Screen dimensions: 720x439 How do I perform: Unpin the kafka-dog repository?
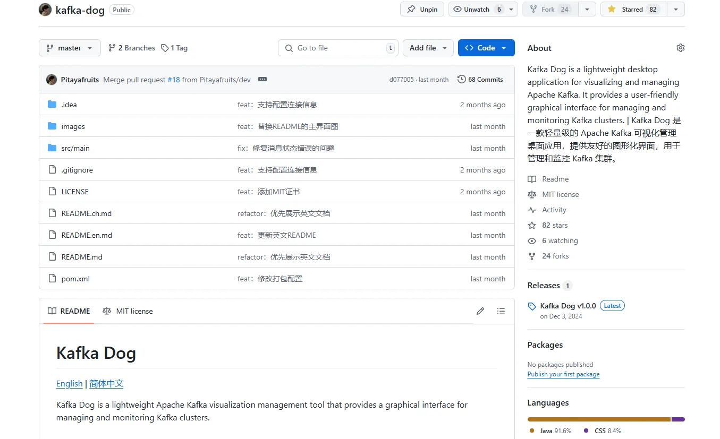point(422,10)
